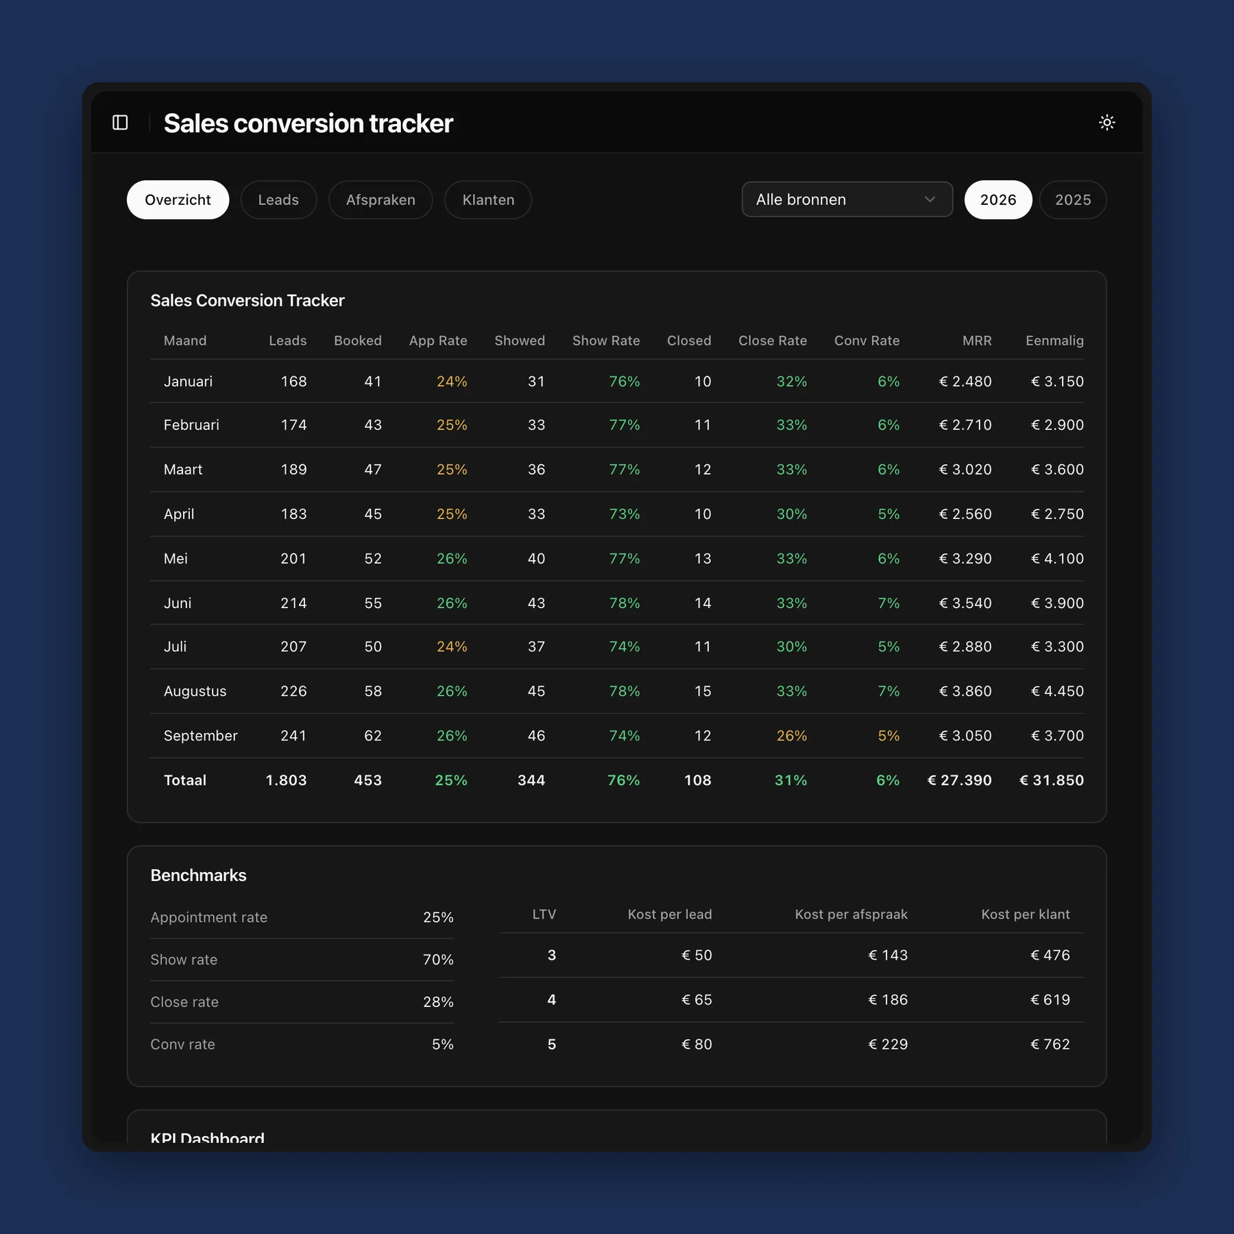Image resolution: width=1234 pixels, height=1234 pixels.
Task: Switch theme with the sun icon
Action: 1106,123
